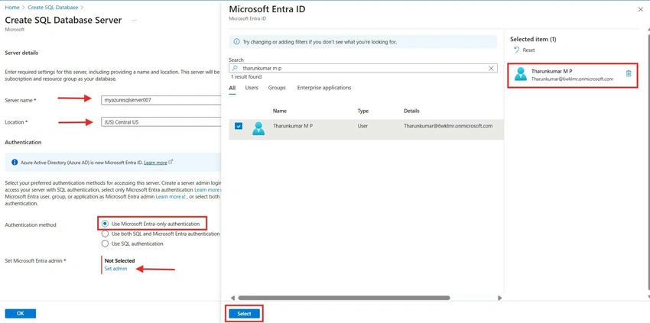This screenshot has height=323, width=650.
Task: Click the Type column header
Action: point(363,111)
